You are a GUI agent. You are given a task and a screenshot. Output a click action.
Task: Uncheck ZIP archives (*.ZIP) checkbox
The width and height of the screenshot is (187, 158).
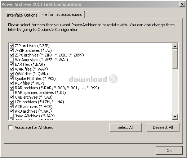point(12,46)
